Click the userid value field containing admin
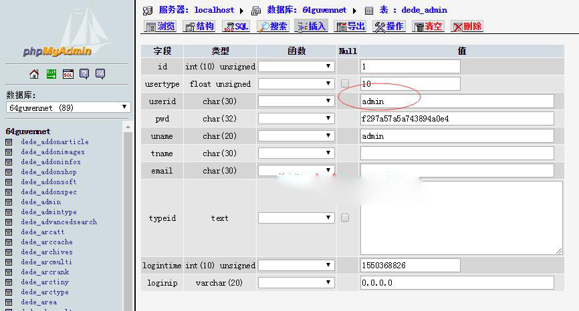579x311 pixels. tap(457, 101)
